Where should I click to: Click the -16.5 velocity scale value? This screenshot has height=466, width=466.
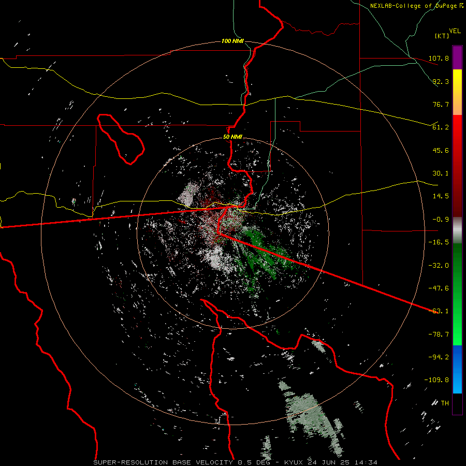[x=439, y=242]
